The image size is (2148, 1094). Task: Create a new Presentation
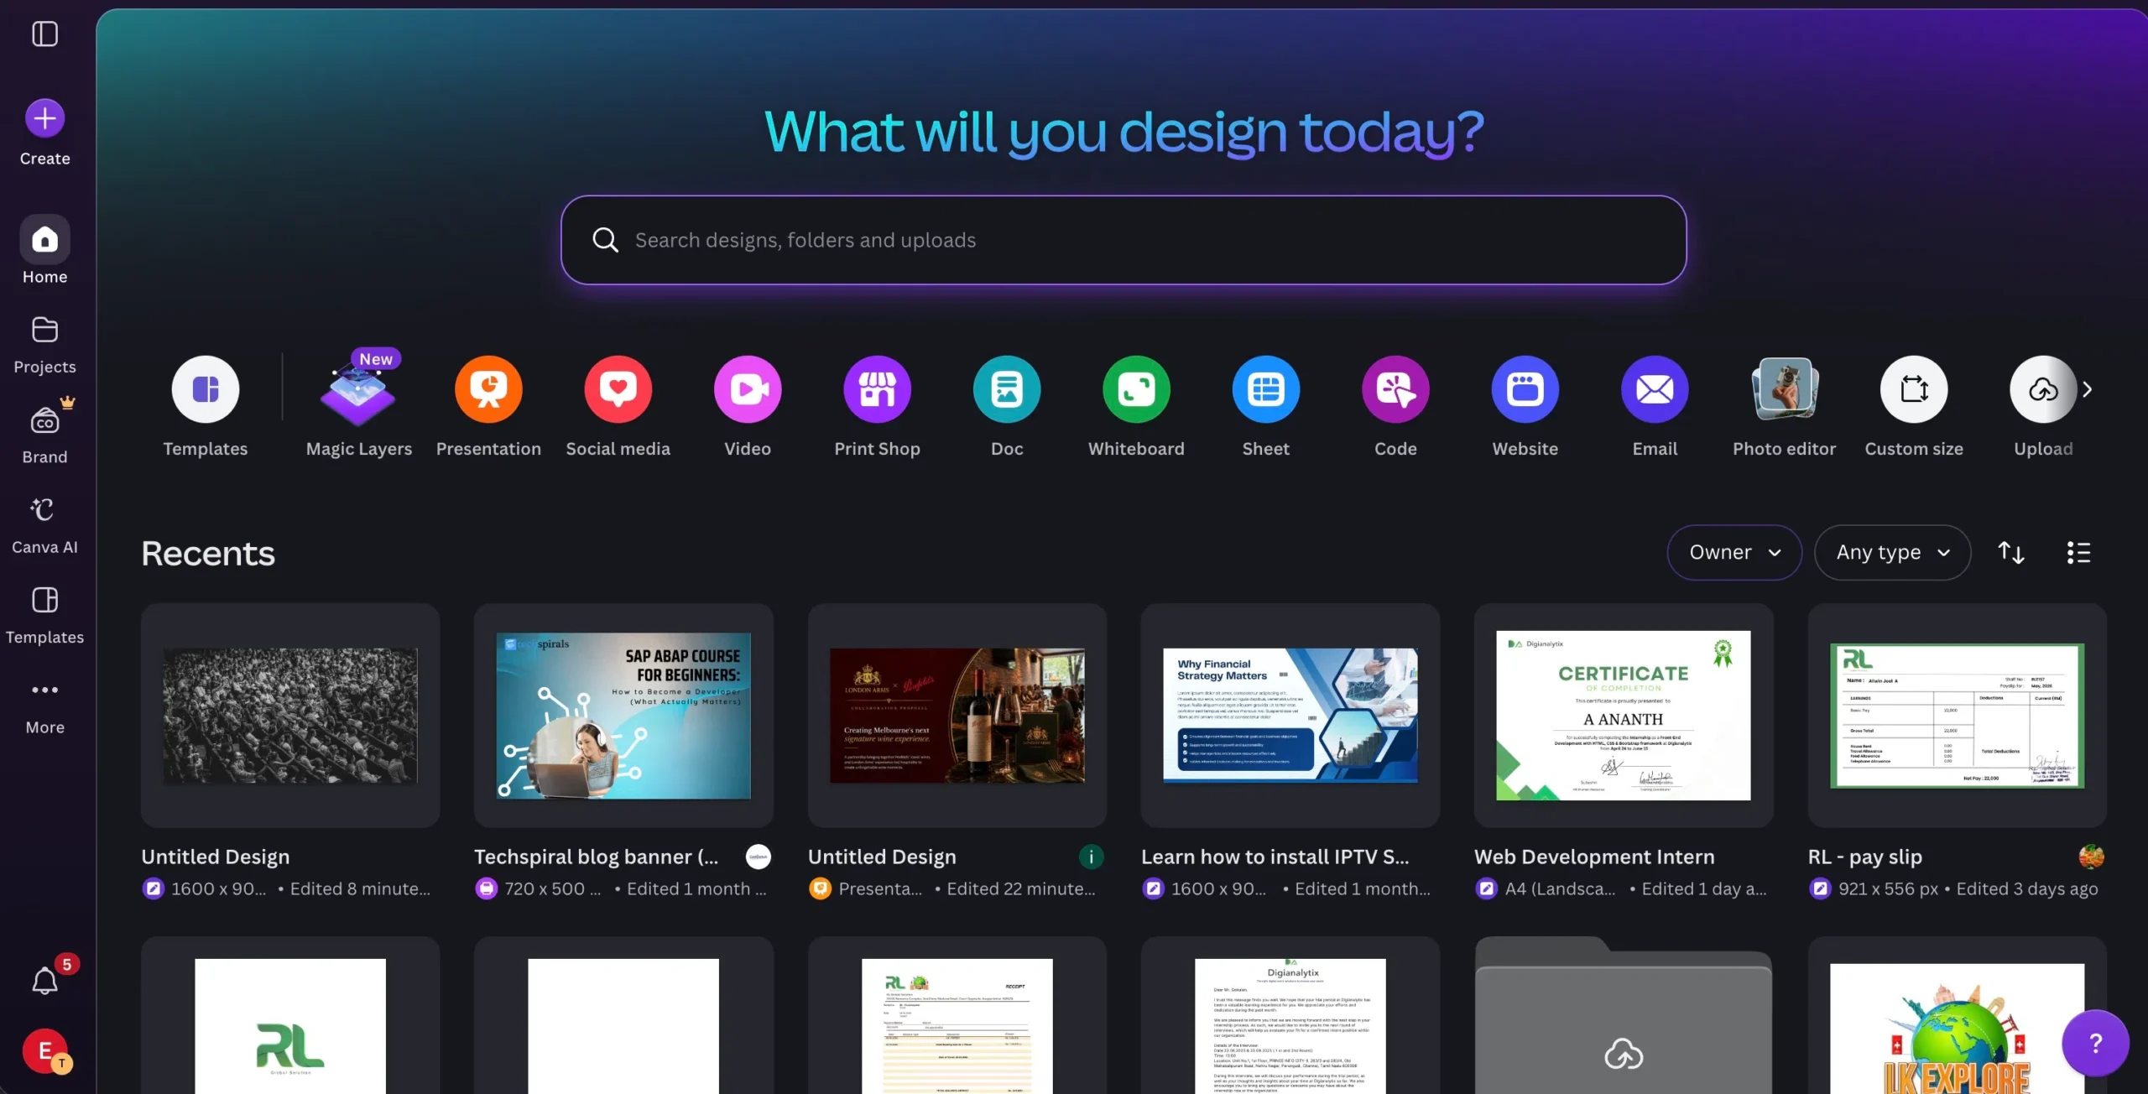[488, 407]
